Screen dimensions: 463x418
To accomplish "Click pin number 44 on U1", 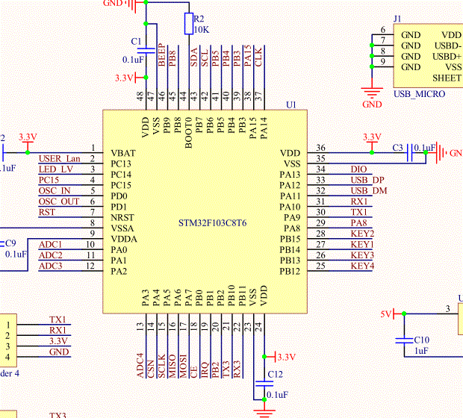I will pyautogui.click(x=183, y=96).
